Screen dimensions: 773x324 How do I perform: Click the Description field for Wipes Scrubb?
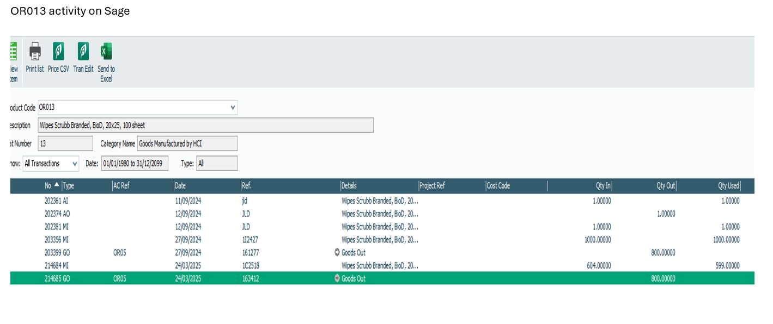(x=205, y=126)
